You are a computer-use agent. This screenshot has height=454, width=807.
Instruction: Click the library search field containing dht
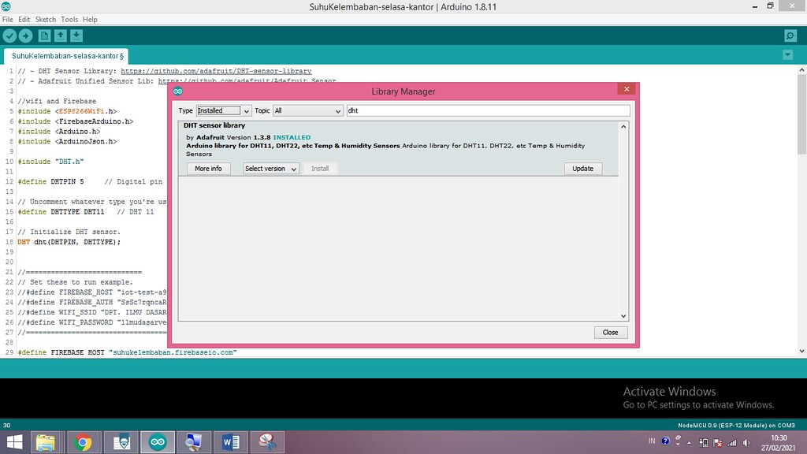(x=488, y=110)
